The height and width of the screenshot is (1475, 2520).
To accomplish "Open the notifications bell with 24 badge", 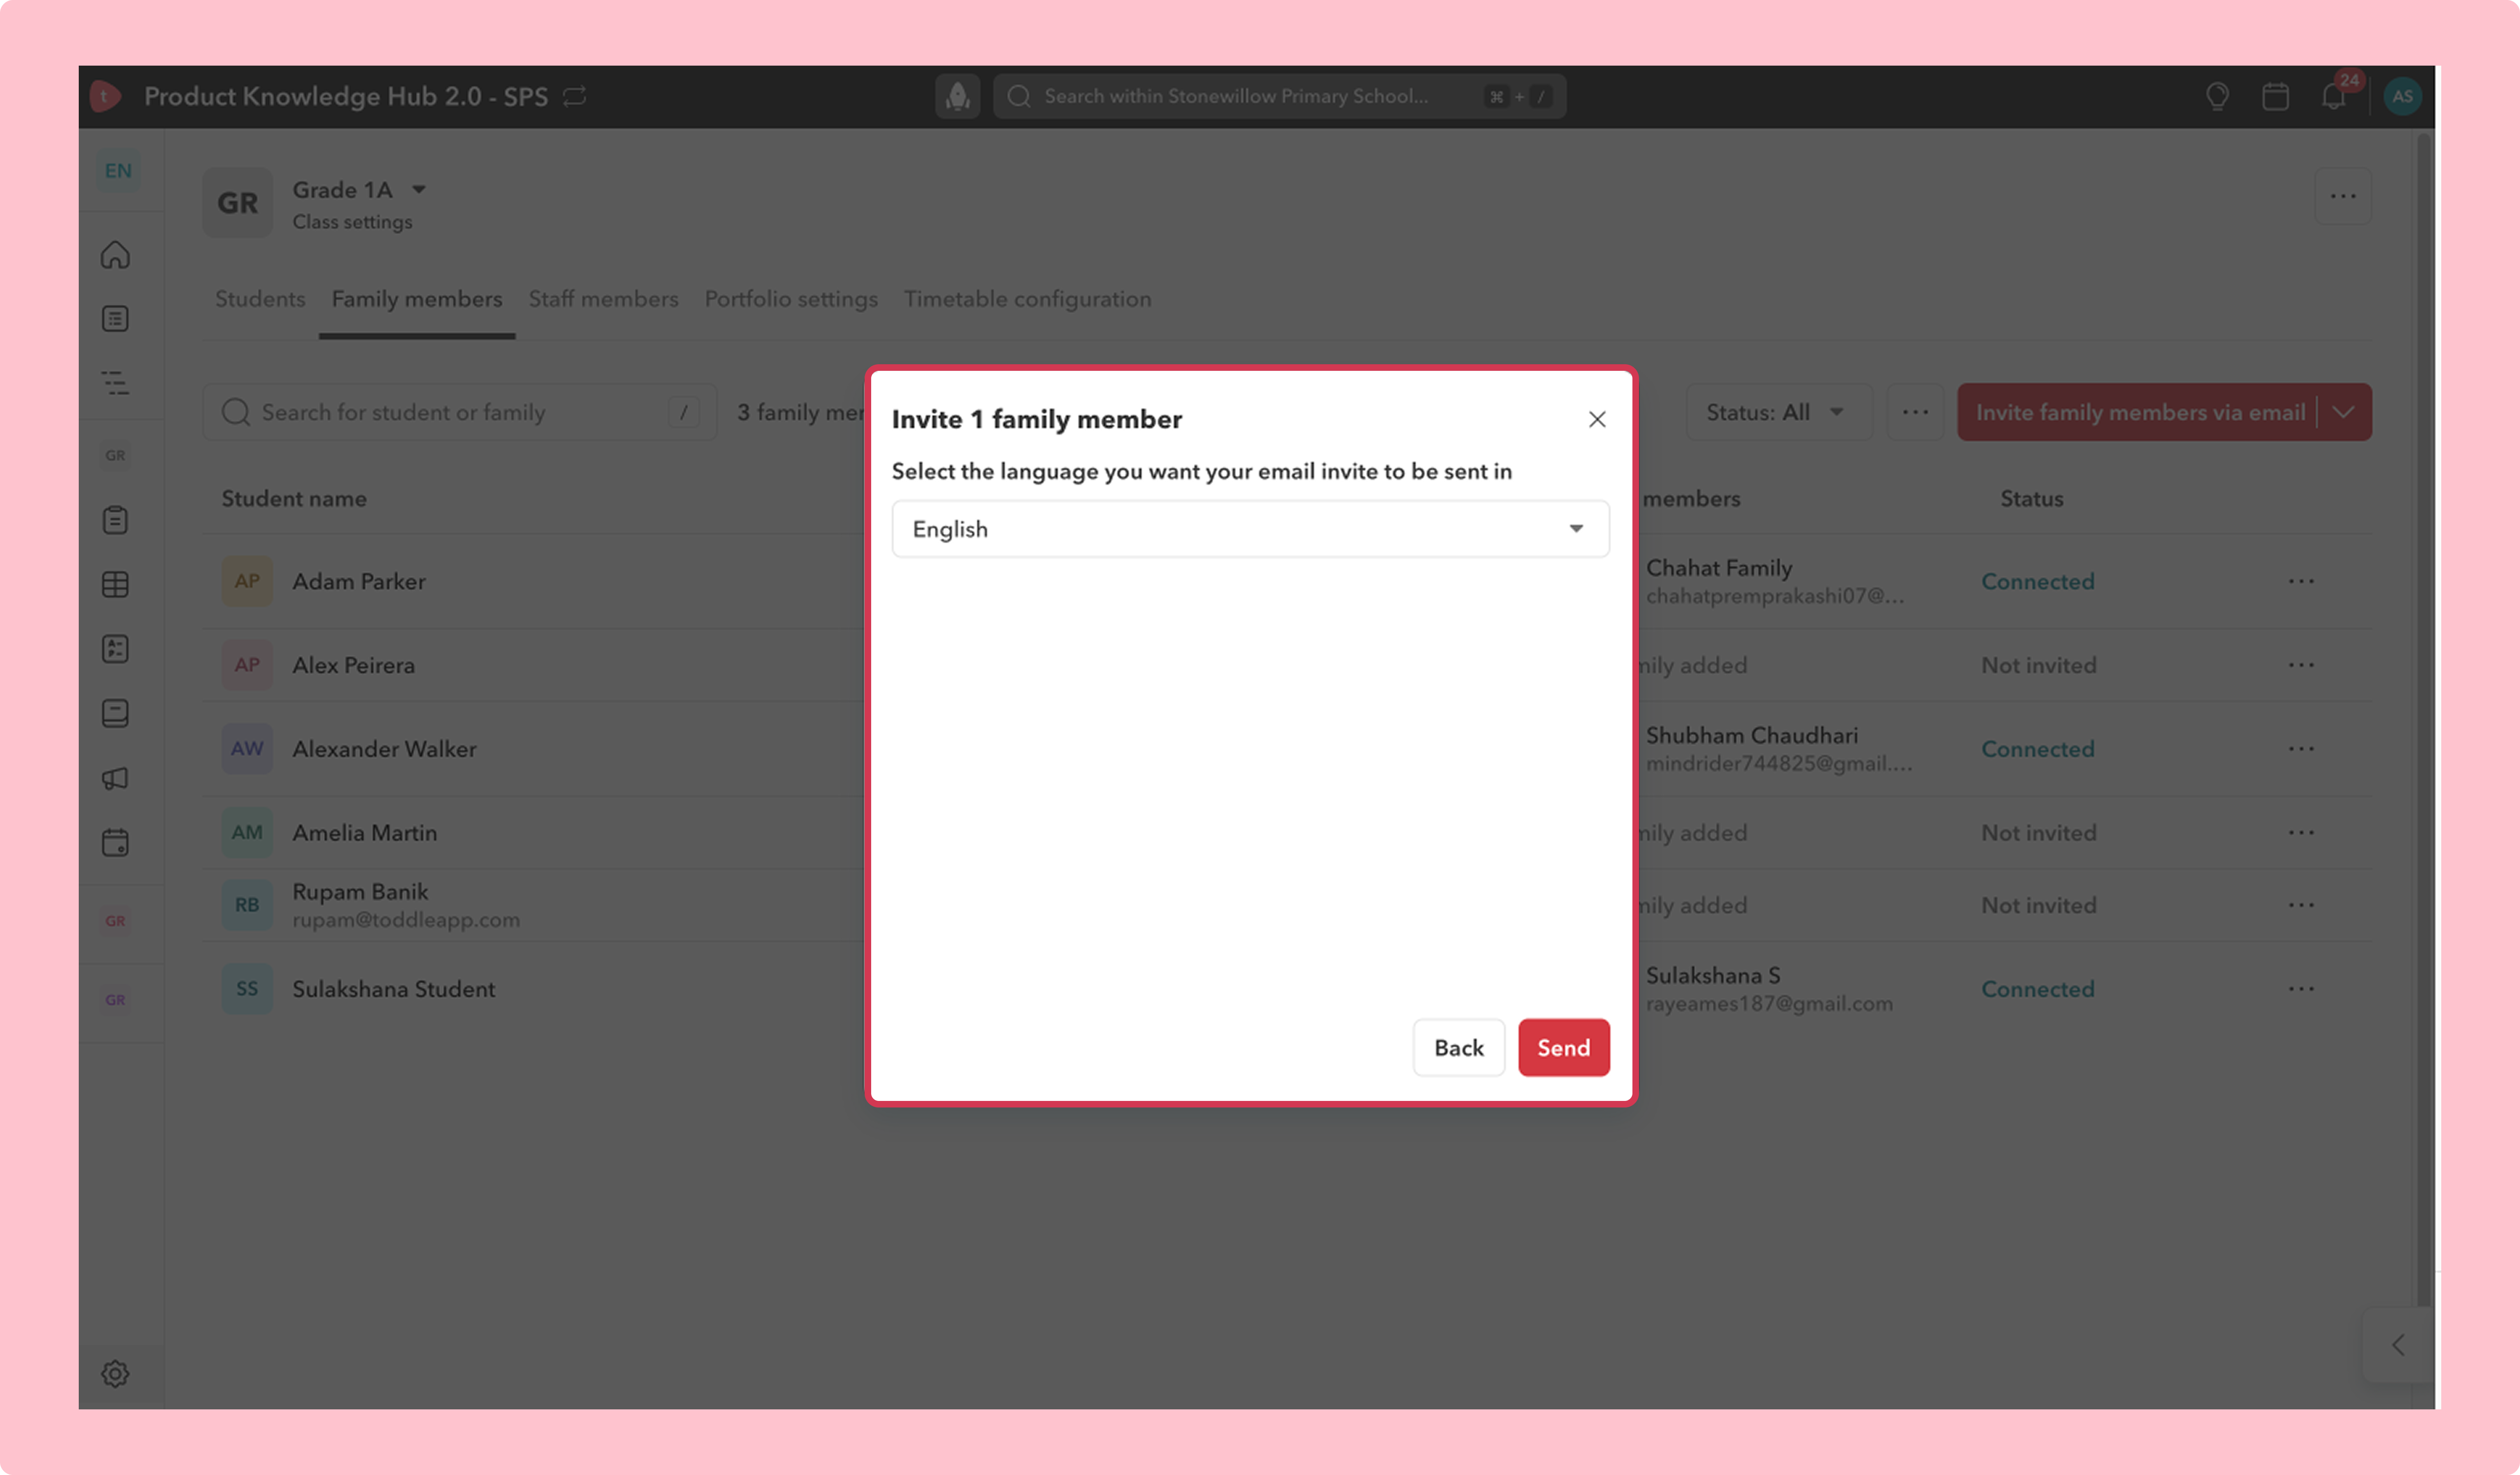I will click(x=2335, y=95).
